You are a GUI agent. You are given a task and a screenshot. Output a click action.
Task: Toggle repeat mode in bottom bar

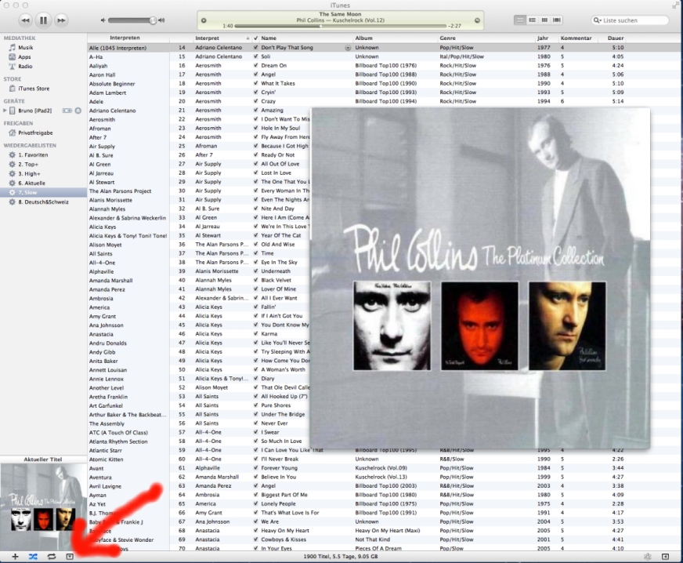[51, 556]
